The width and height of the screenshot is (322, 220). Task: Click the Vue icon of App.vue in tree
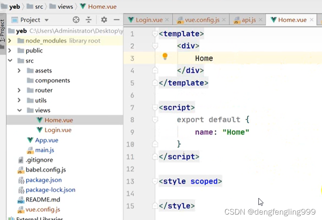click(x=30, y=140)
